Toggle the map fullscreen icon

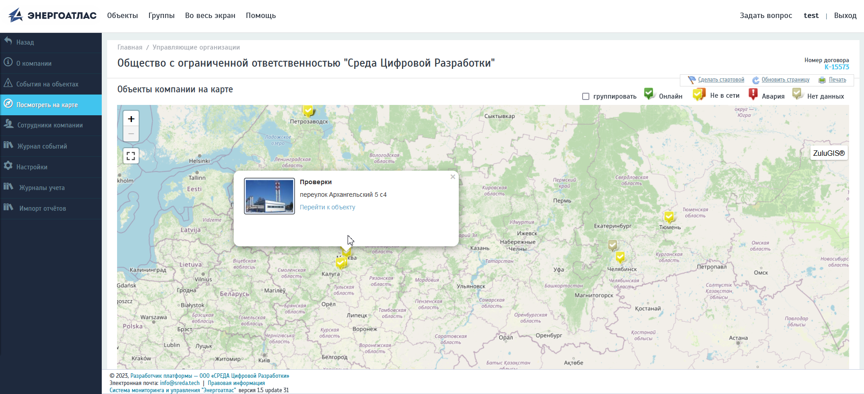pyautogui.click(x=131, y=156)
